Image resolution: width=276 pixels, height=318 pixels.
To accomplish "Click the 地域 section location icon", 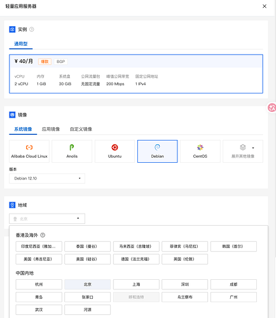I will coord(12,205).
